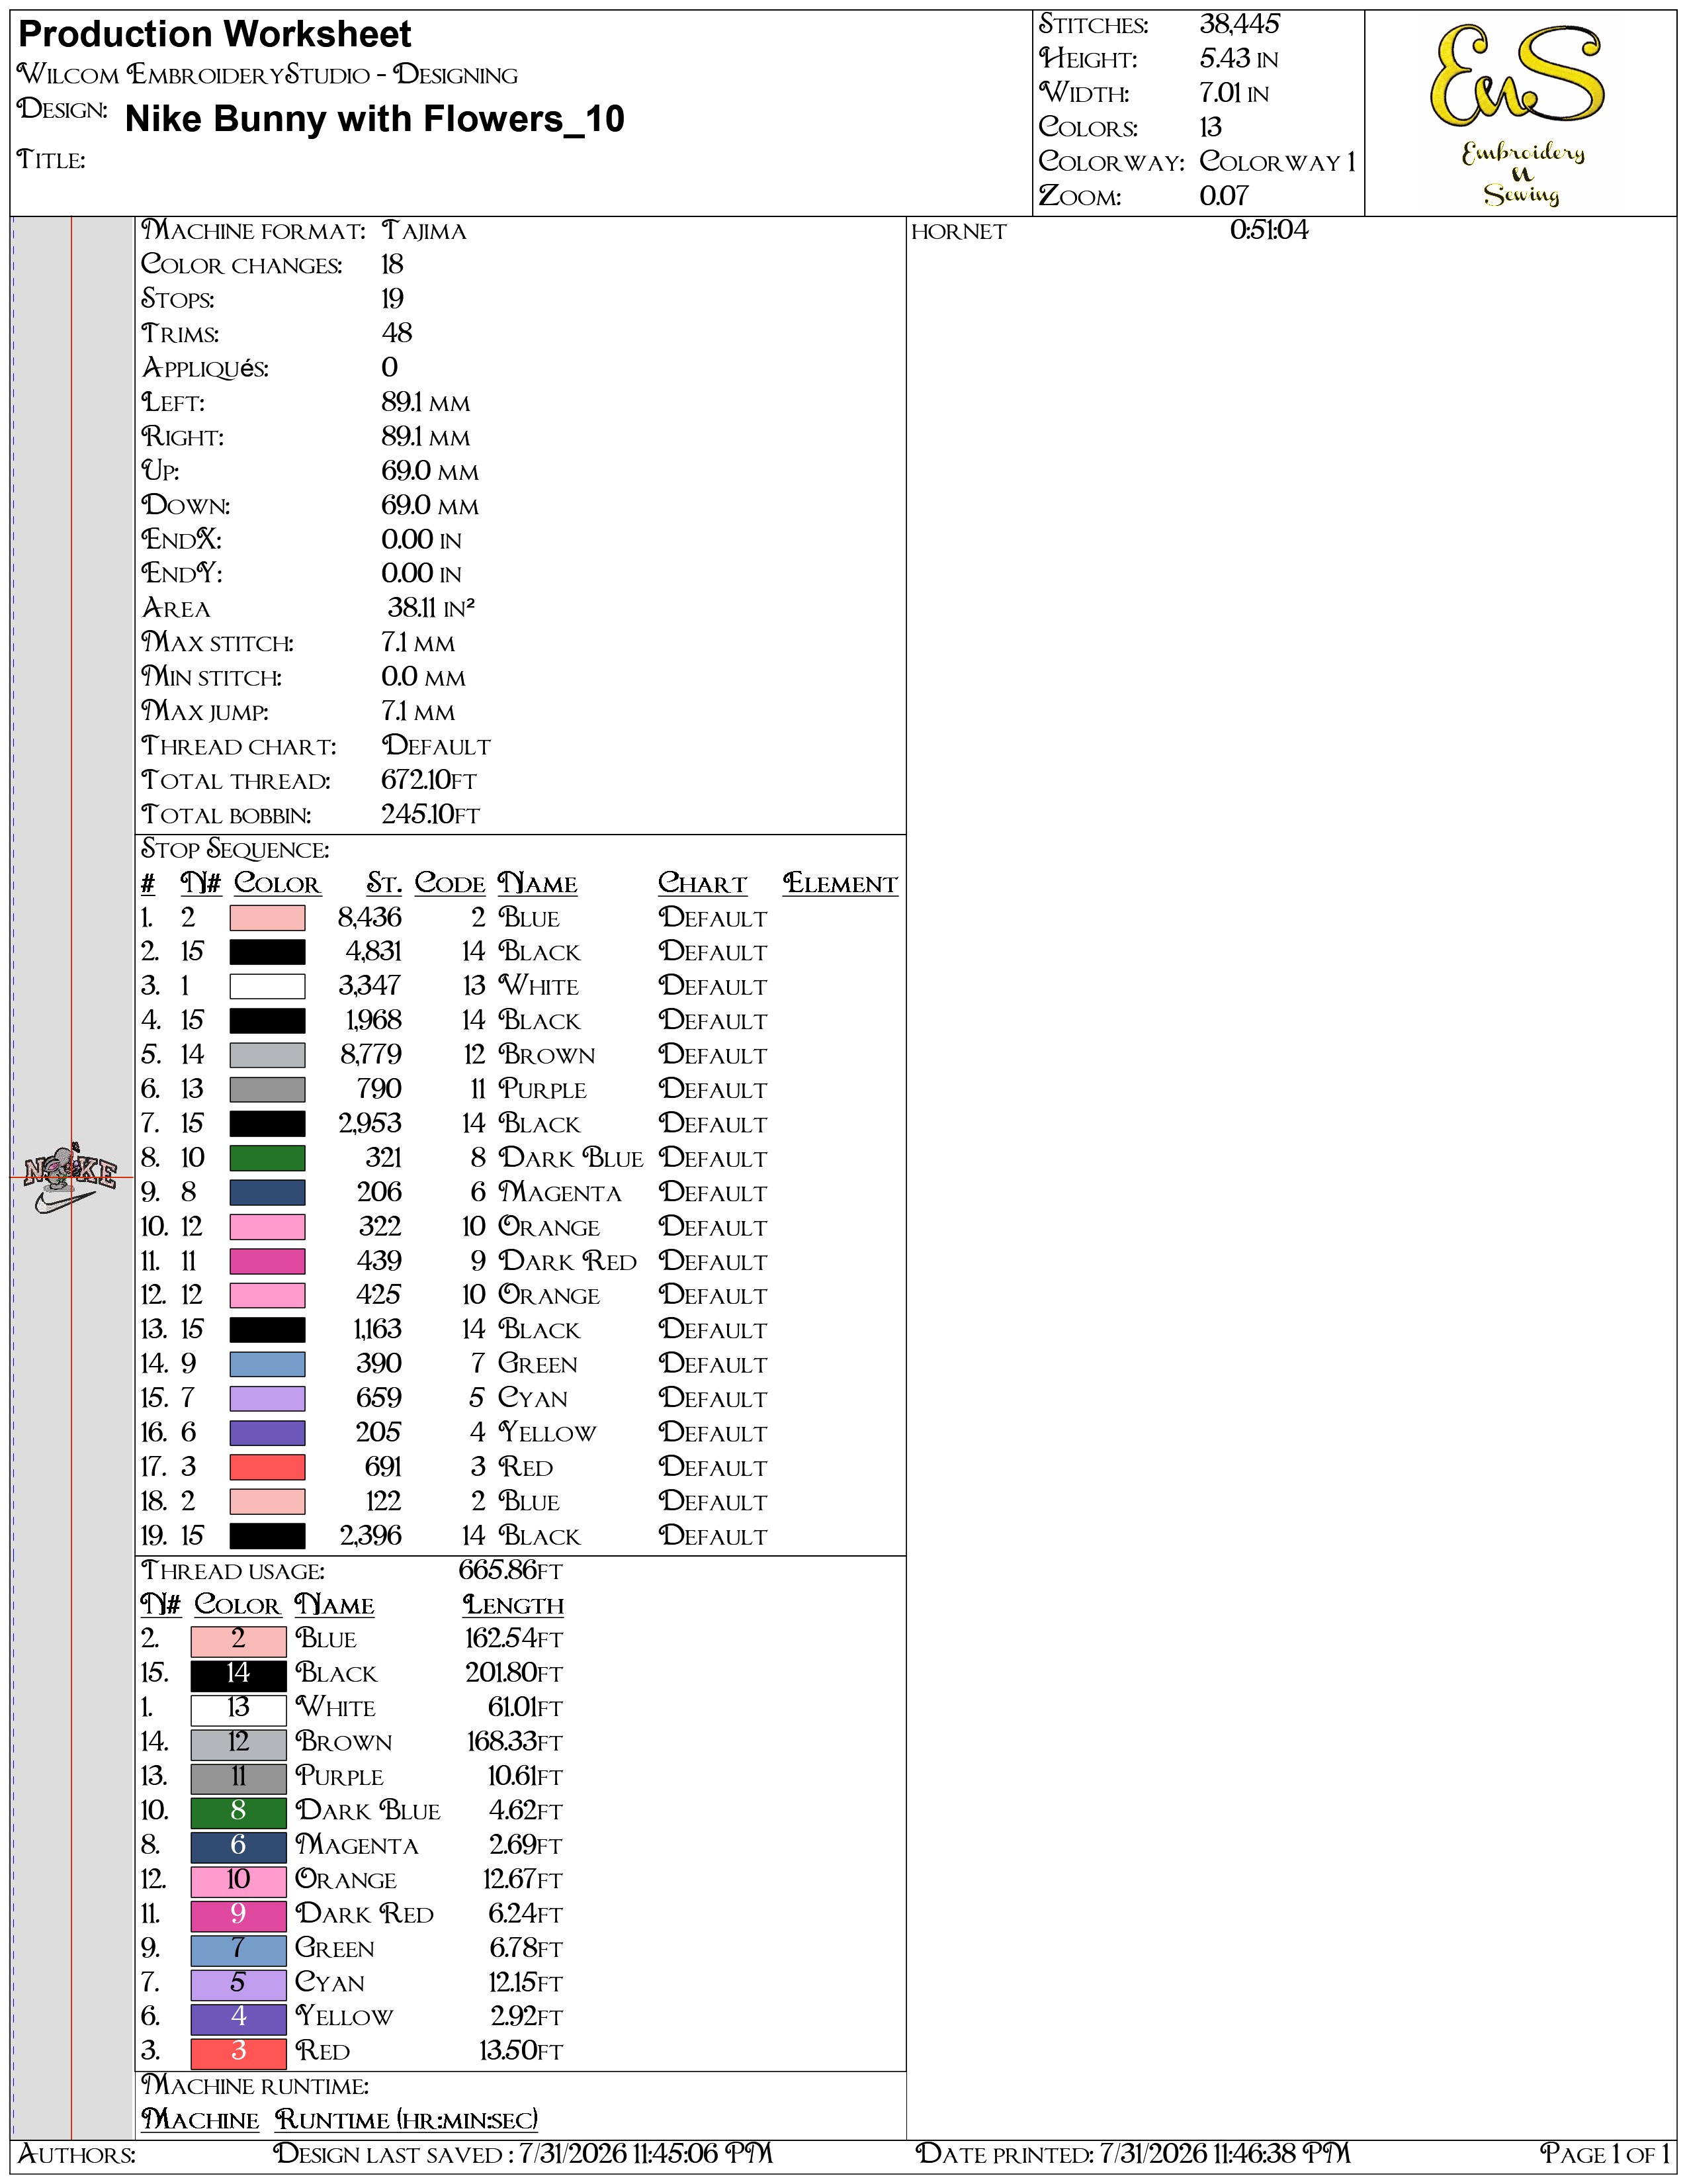Screen dimensions: 1687x2184
Task: Select the total thread value "672.10ft"
Action: [430, 780]
